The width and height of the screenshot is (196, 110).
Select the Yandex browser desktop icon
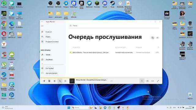point(4,45)
